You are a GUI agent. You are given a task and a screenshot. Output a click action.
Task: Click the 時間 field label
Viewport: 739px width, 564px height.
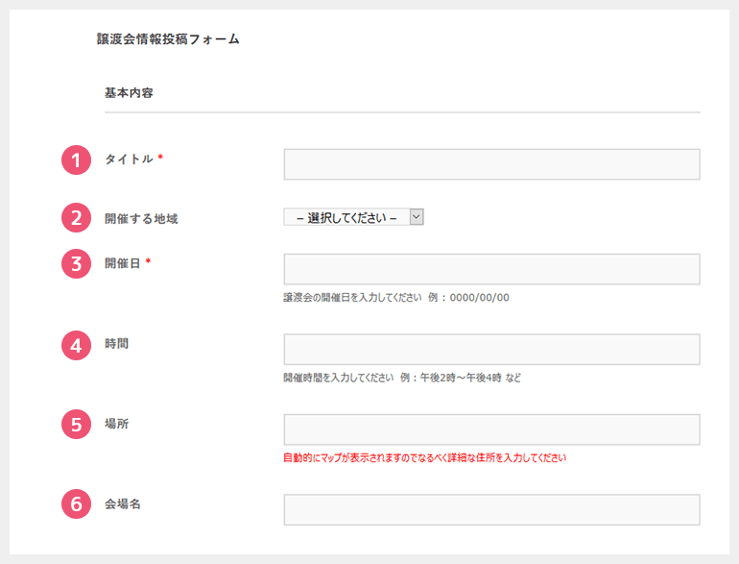116,344
